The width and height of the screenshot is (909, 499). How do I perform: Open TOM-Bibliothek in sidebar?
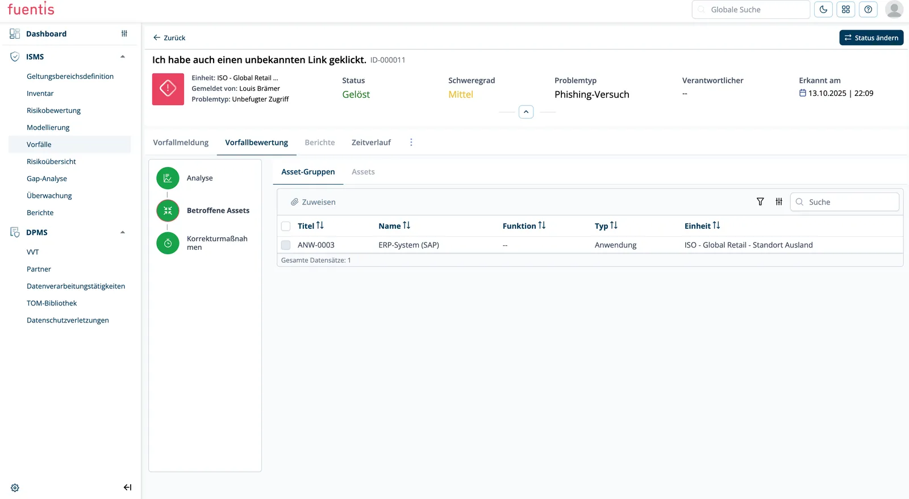pyautogui.click(x=52, y=303)
